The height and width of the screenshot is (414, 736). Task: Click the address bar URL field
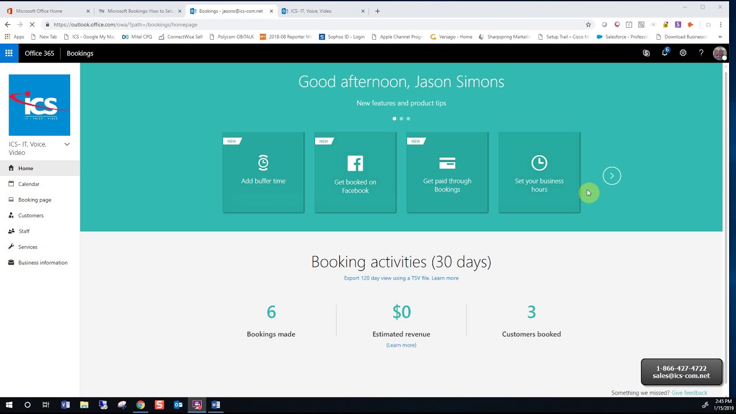point(313,25)
